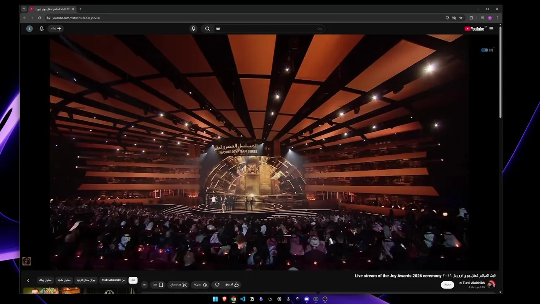Open Turki Alalshikh channel avatar

click(x=491, y=284)
